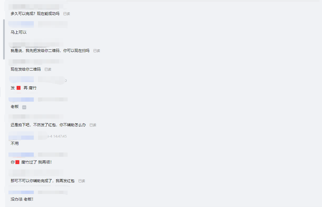The height and width of the screenshot is (207, 322).
Task: Click the red packet emoji before 再 腐竹
Action: coord(19,88)
